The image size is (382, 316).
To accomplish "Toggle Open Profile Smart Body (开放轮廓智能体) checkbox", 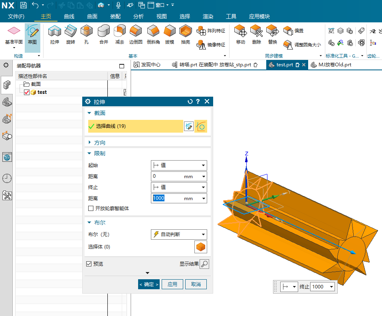I will click(91, 208).
